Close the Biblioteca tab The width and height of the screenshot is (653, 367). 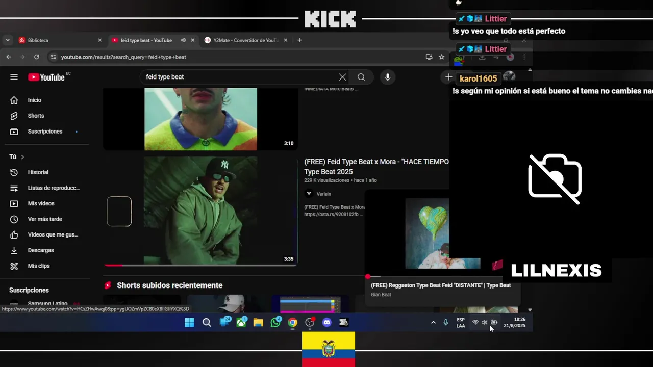click(100, 40)
